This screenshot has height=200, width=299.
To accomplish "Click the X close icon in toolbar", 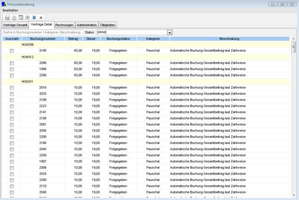I will (41, 18).
